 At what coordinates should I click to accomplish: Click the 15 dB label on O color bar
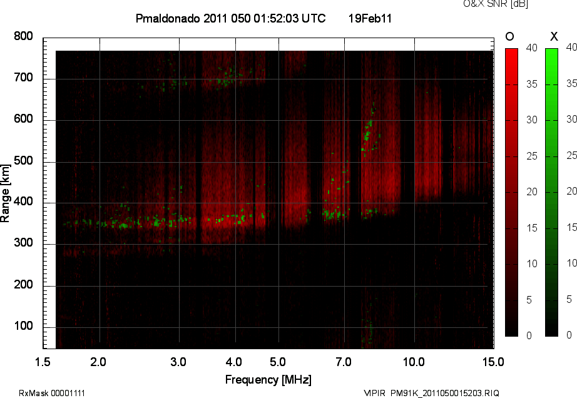click(532, 228)
